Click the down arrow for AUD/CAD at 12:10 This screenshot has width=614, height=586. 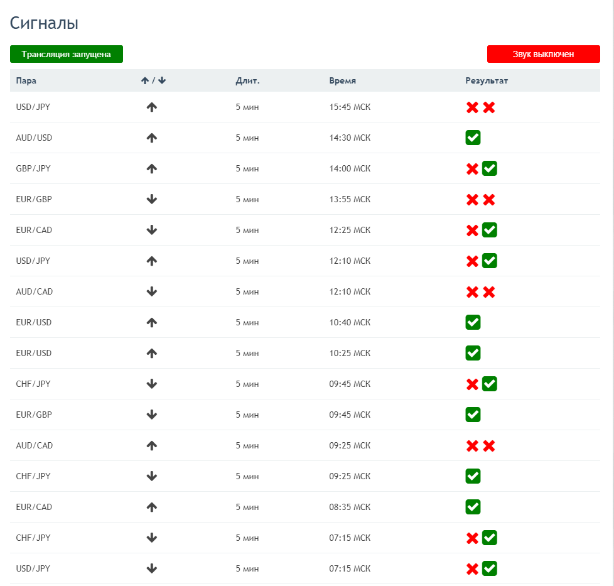tap(152, 292)
